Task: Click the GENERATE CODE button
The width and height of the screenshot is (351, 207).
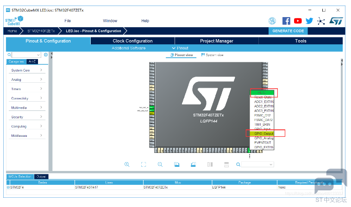Action: 288,31
